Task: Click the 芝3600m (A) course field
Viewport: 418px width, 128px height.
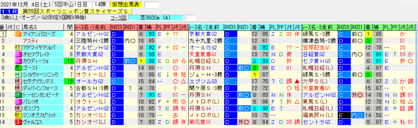Action: point(156,18)
